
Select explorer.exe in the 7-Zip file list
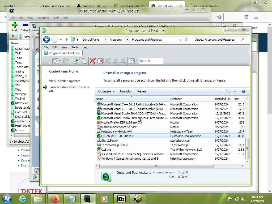20,121
